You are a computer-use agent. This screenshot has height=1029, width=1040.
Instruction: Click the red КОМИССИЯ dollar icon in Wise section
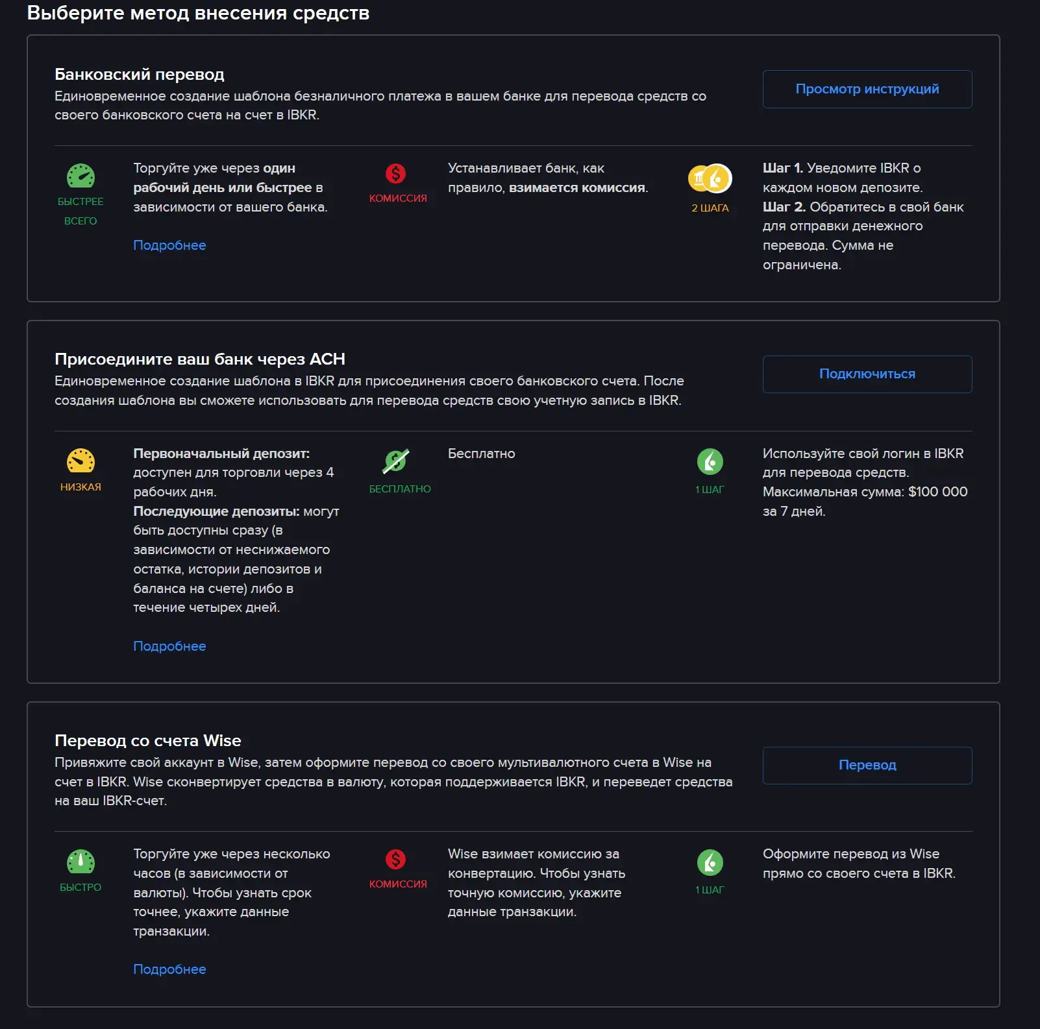(x=395, y=859)
